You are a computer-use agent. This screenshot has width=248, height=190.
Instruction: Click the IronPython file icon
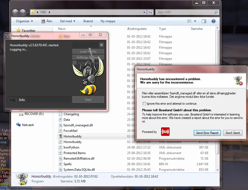60,147
